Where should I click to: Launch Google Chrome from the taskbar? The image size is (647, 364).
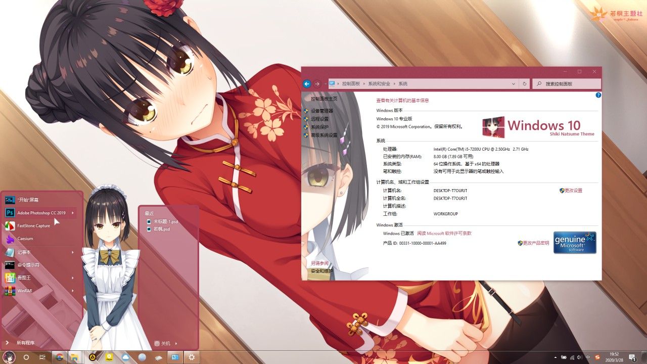pyautogui.click(x=59, y=357)
